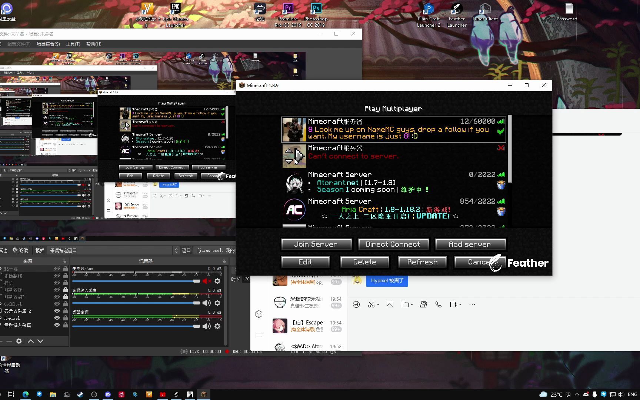Screen dimensions: 640x400
Task: Click the Minecraft server list scrollbar
Action: click(x=510, y=149)
